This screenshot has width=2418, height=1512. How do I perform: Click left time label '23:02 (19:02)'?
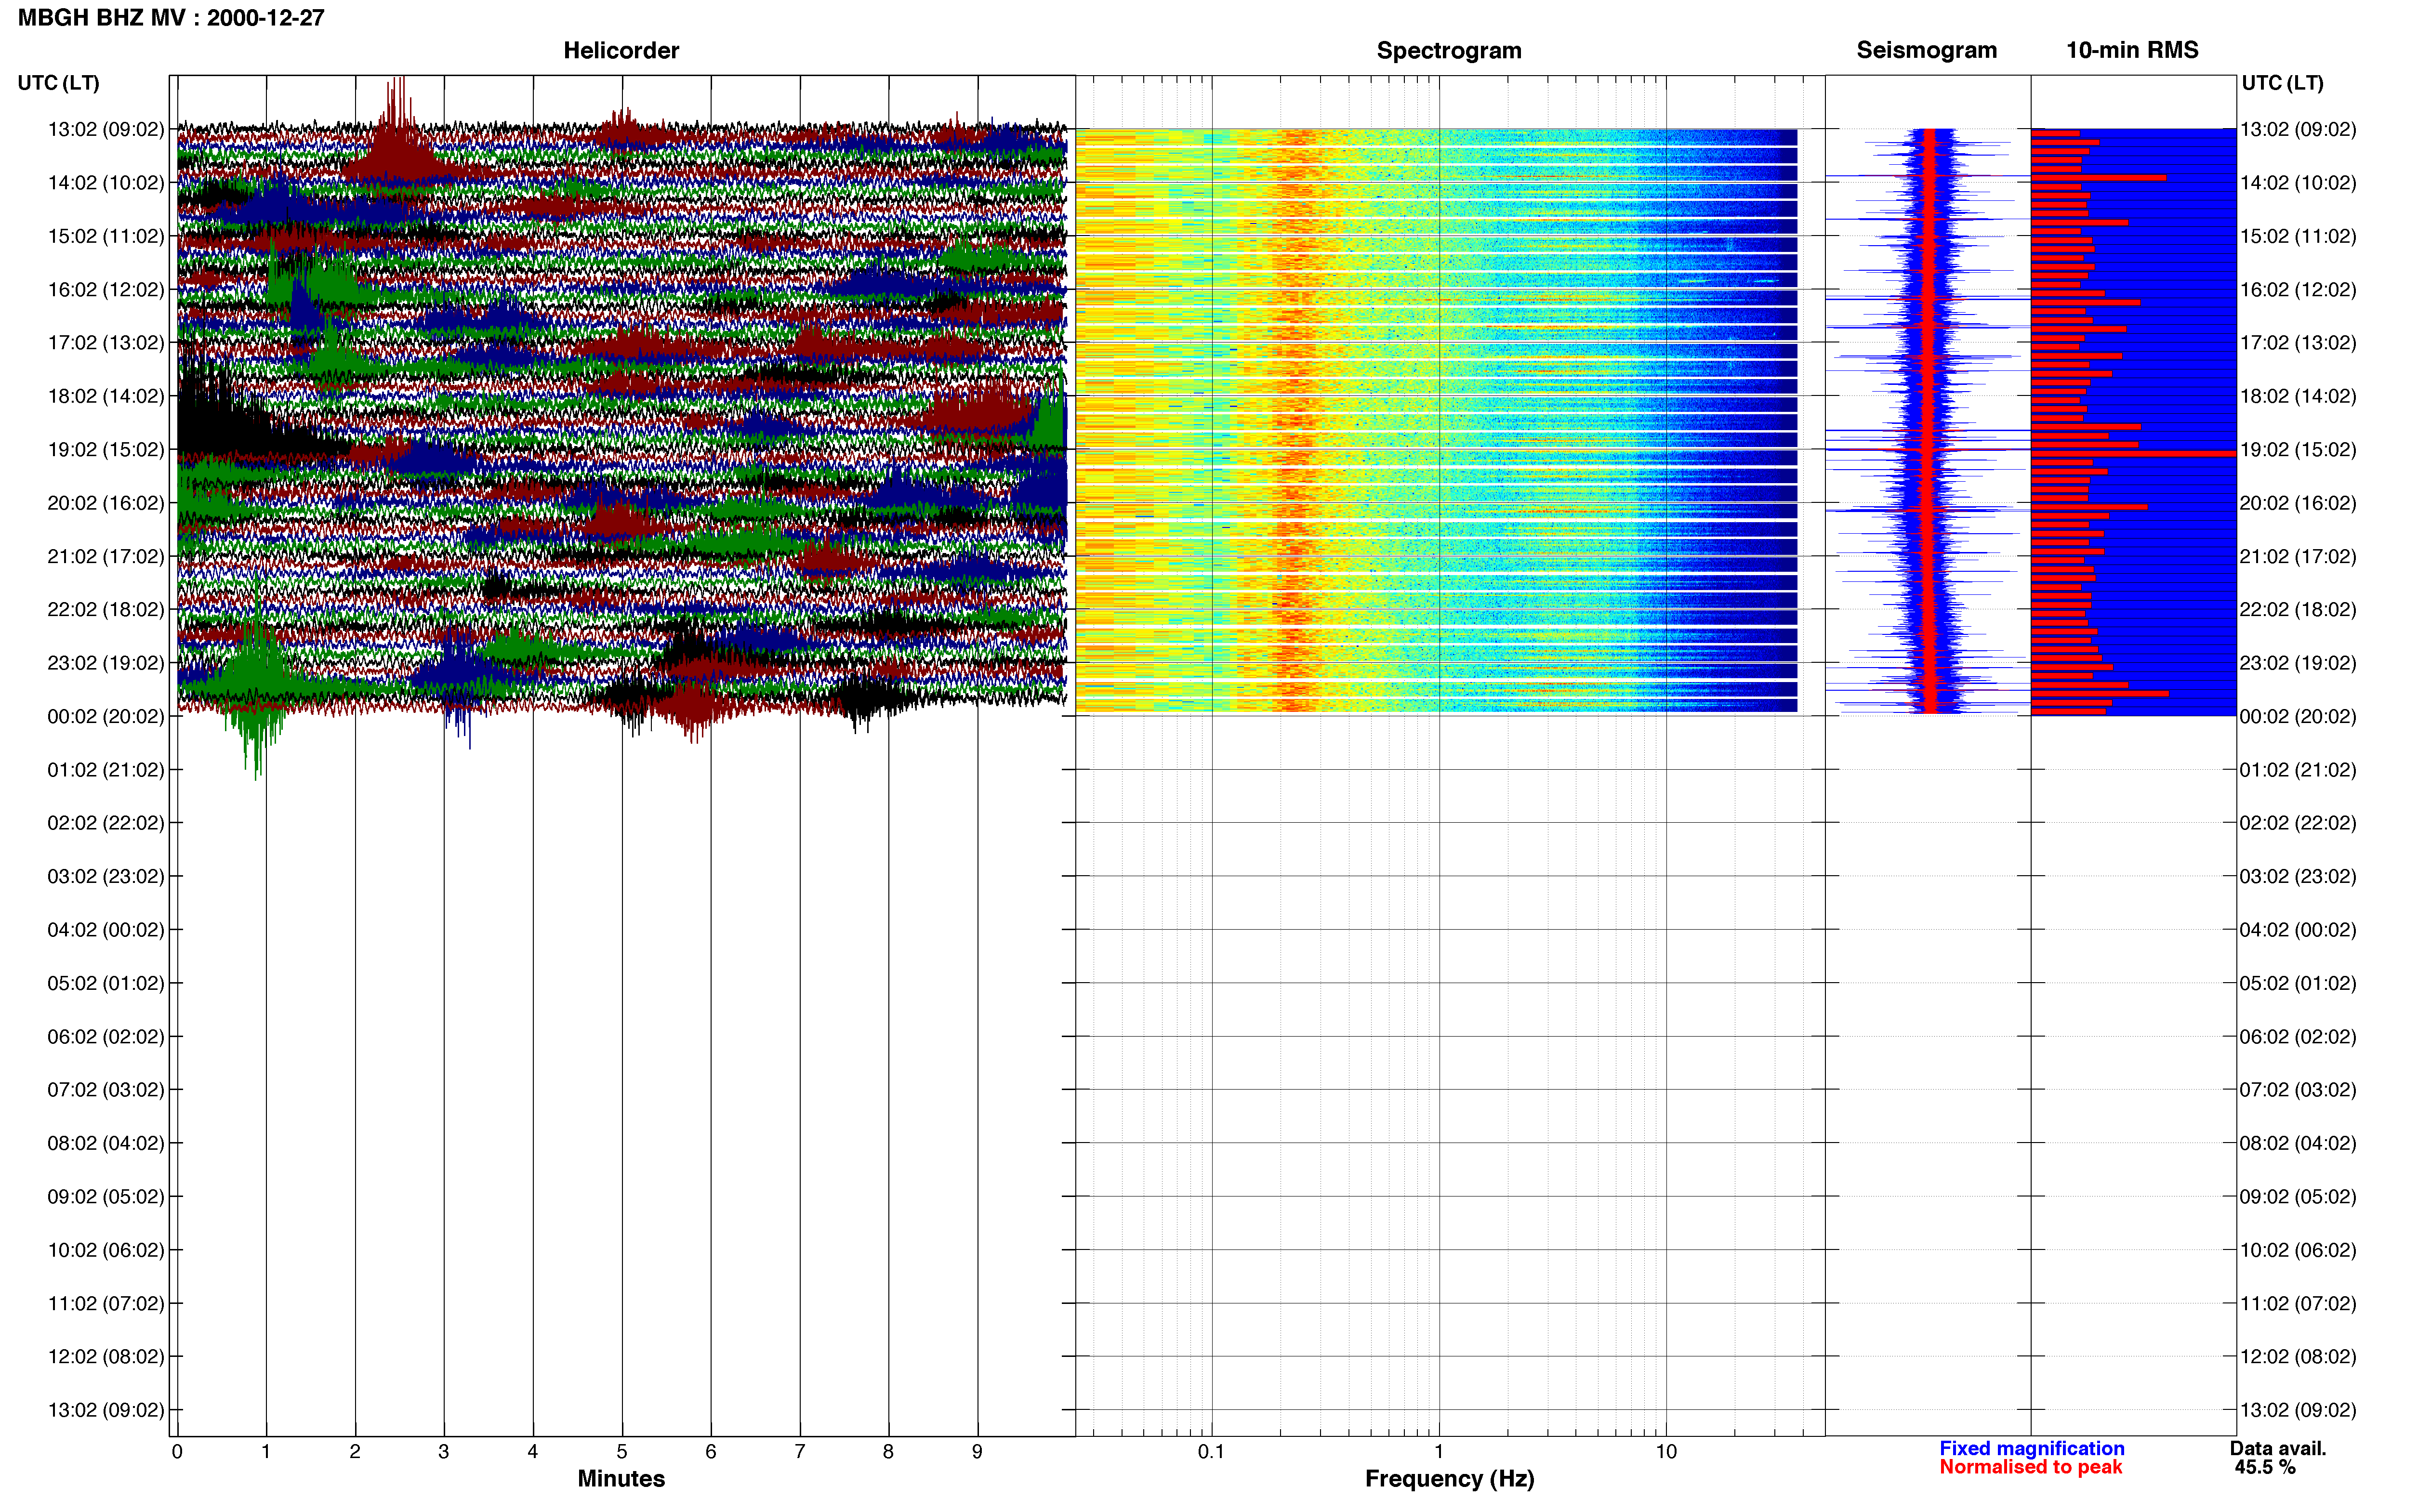point(106,663)
